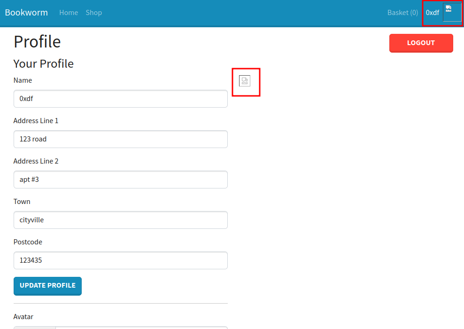Click the Avatar label text

click(23, 317)
